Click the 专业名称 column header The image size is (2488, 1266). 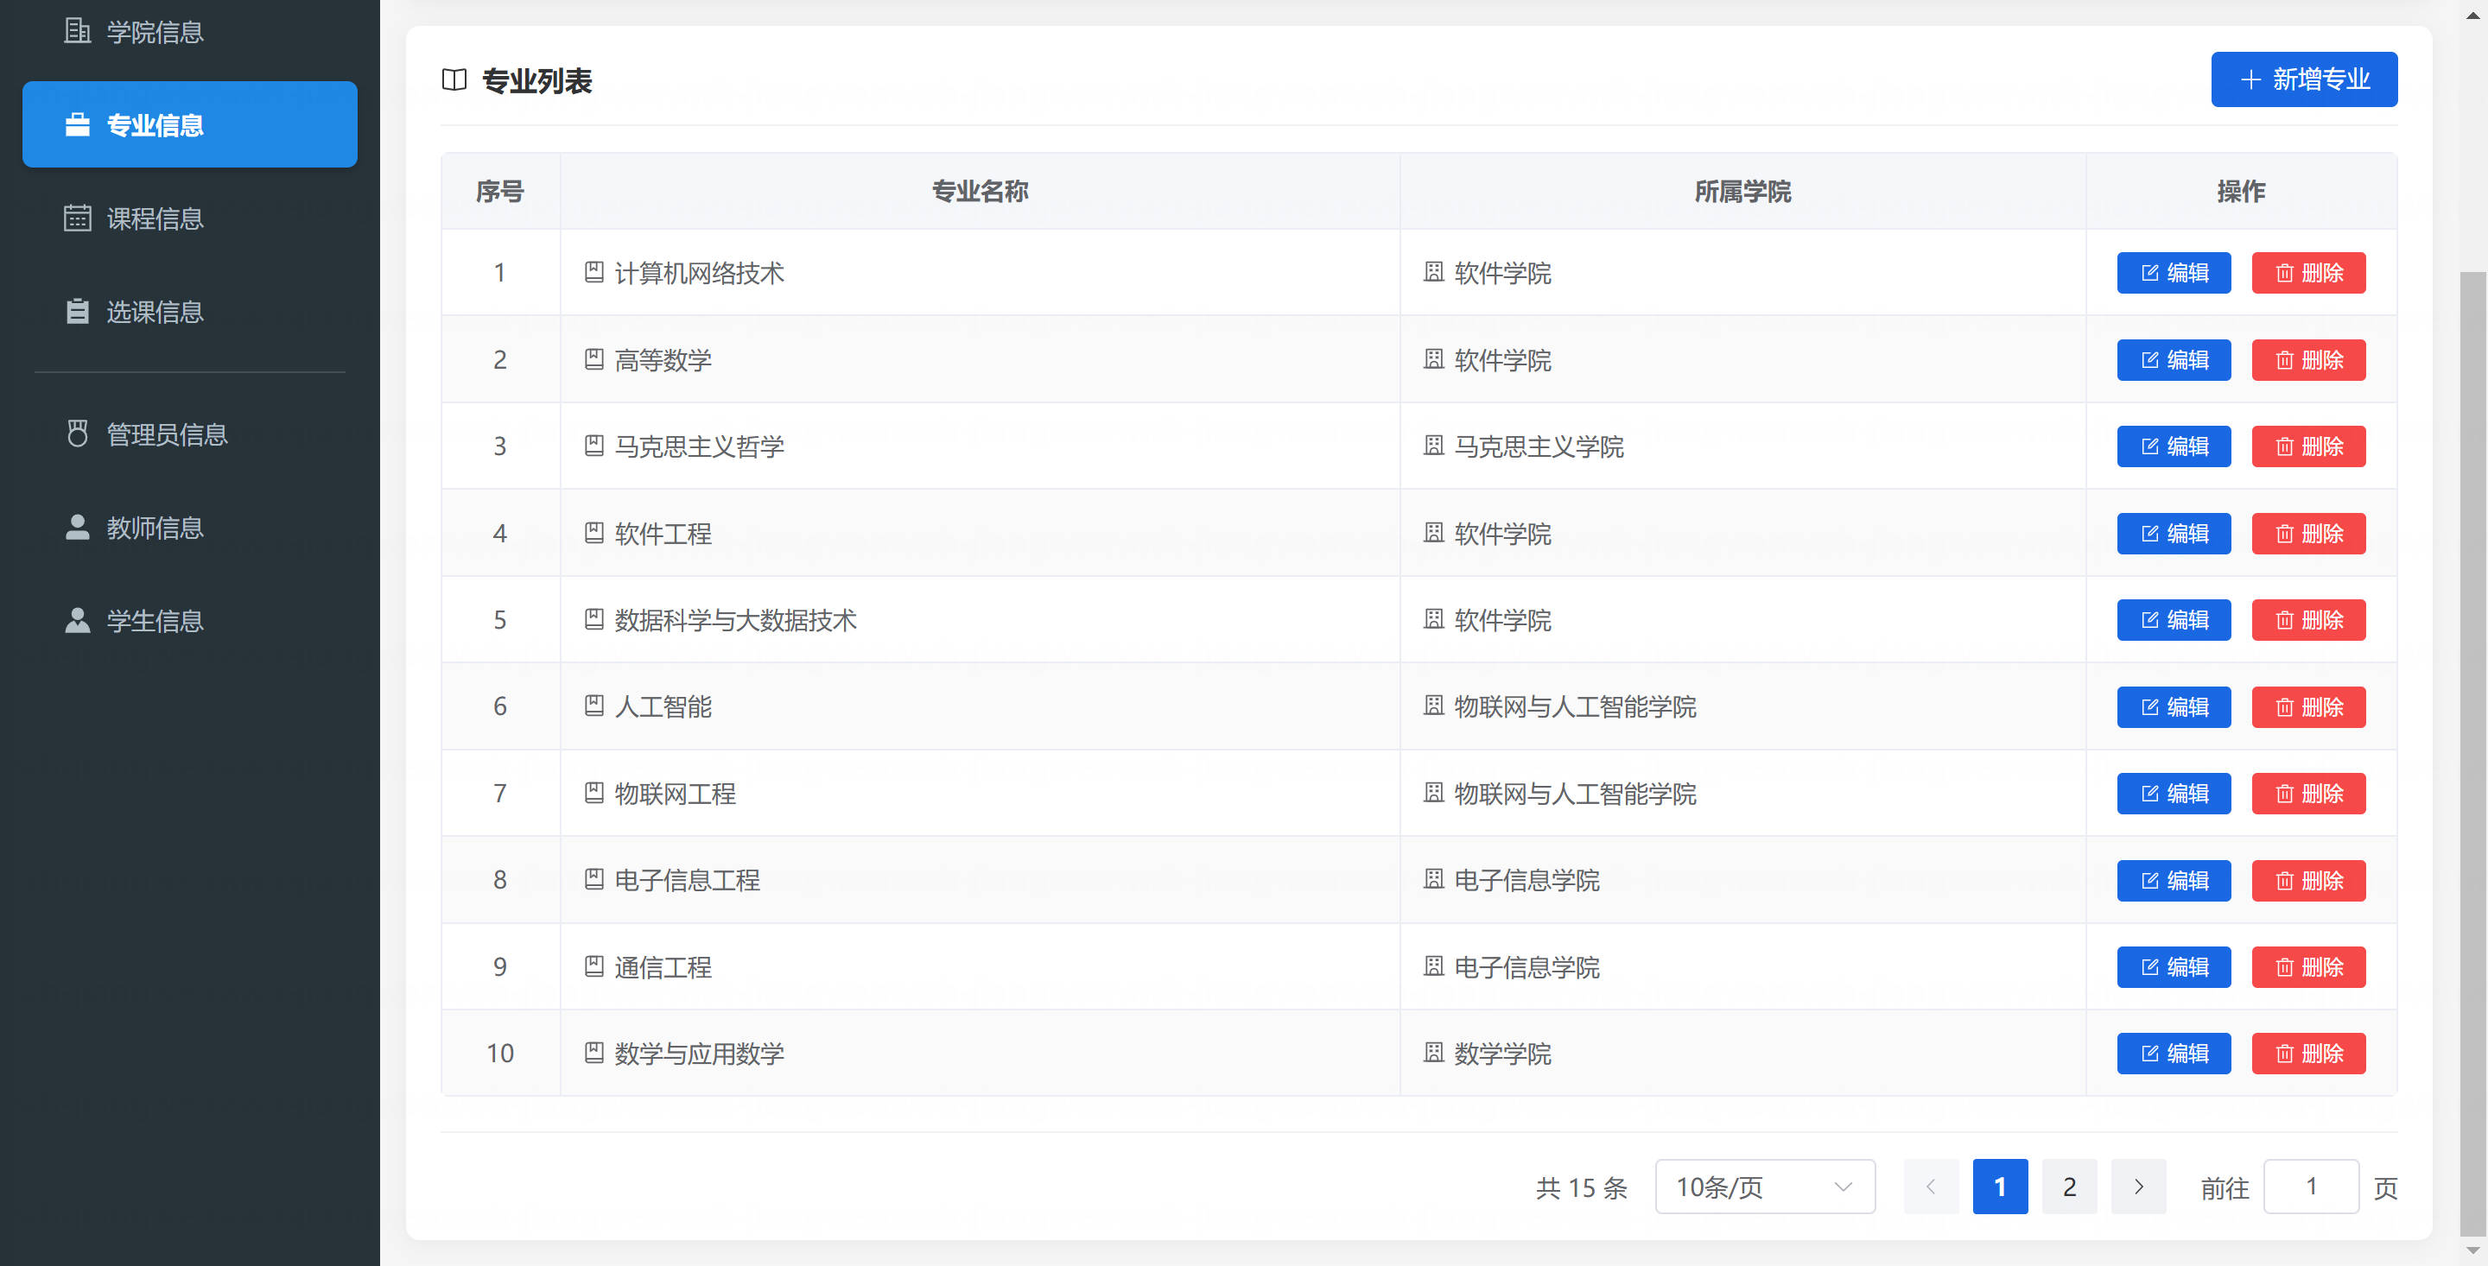click(x=980, y=191)
